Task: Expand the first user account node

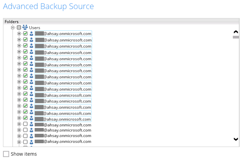Action: tap(19, 34)
